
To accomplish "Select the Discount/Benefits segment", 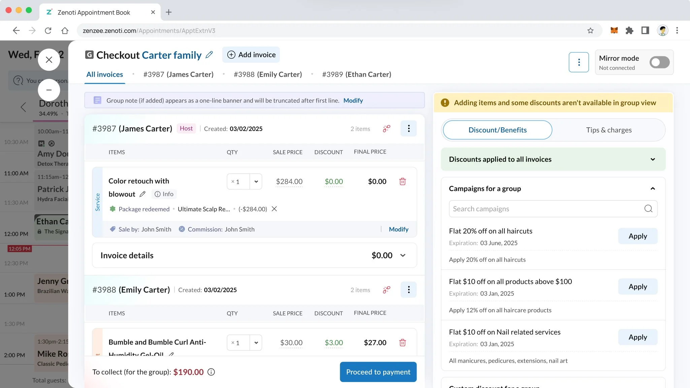I will (497, 130).
